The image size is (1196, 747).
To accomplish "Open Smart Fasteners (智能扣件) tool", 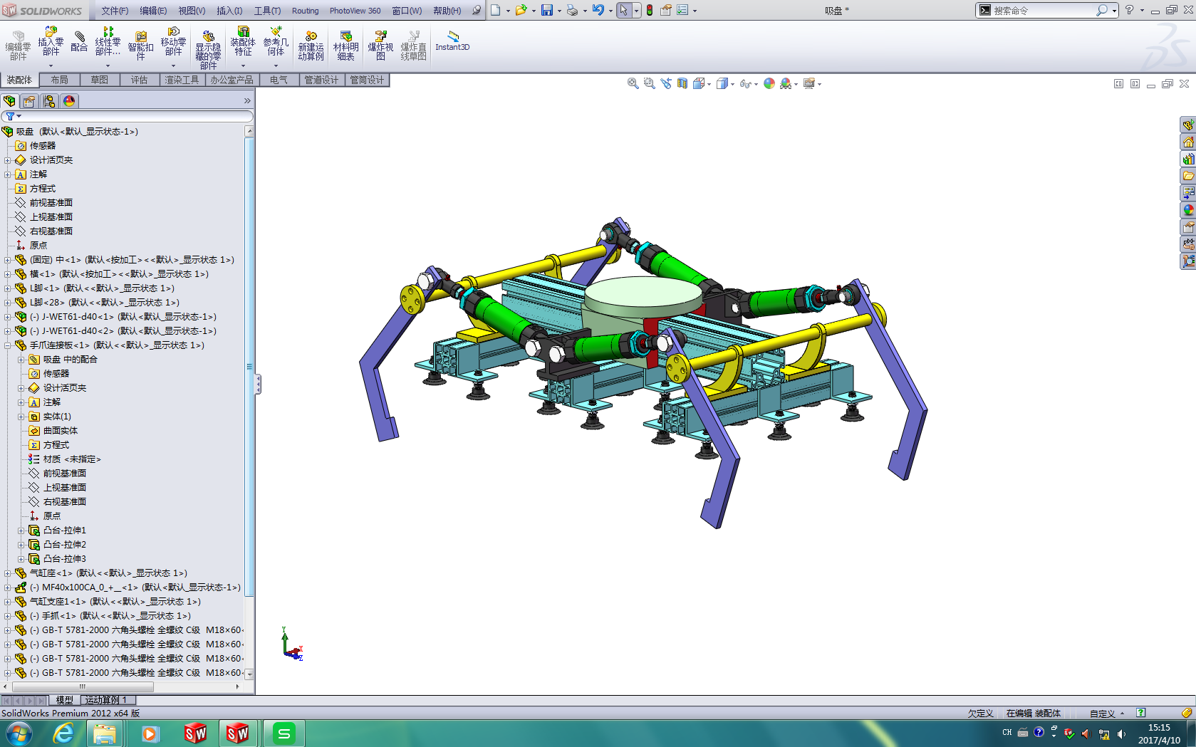I will coord(140,46).
